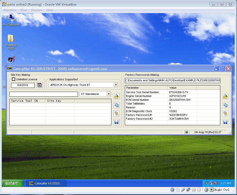Generate keys icon in Site Key panel
Screen dimensions: 237x195
pos(116,114)
